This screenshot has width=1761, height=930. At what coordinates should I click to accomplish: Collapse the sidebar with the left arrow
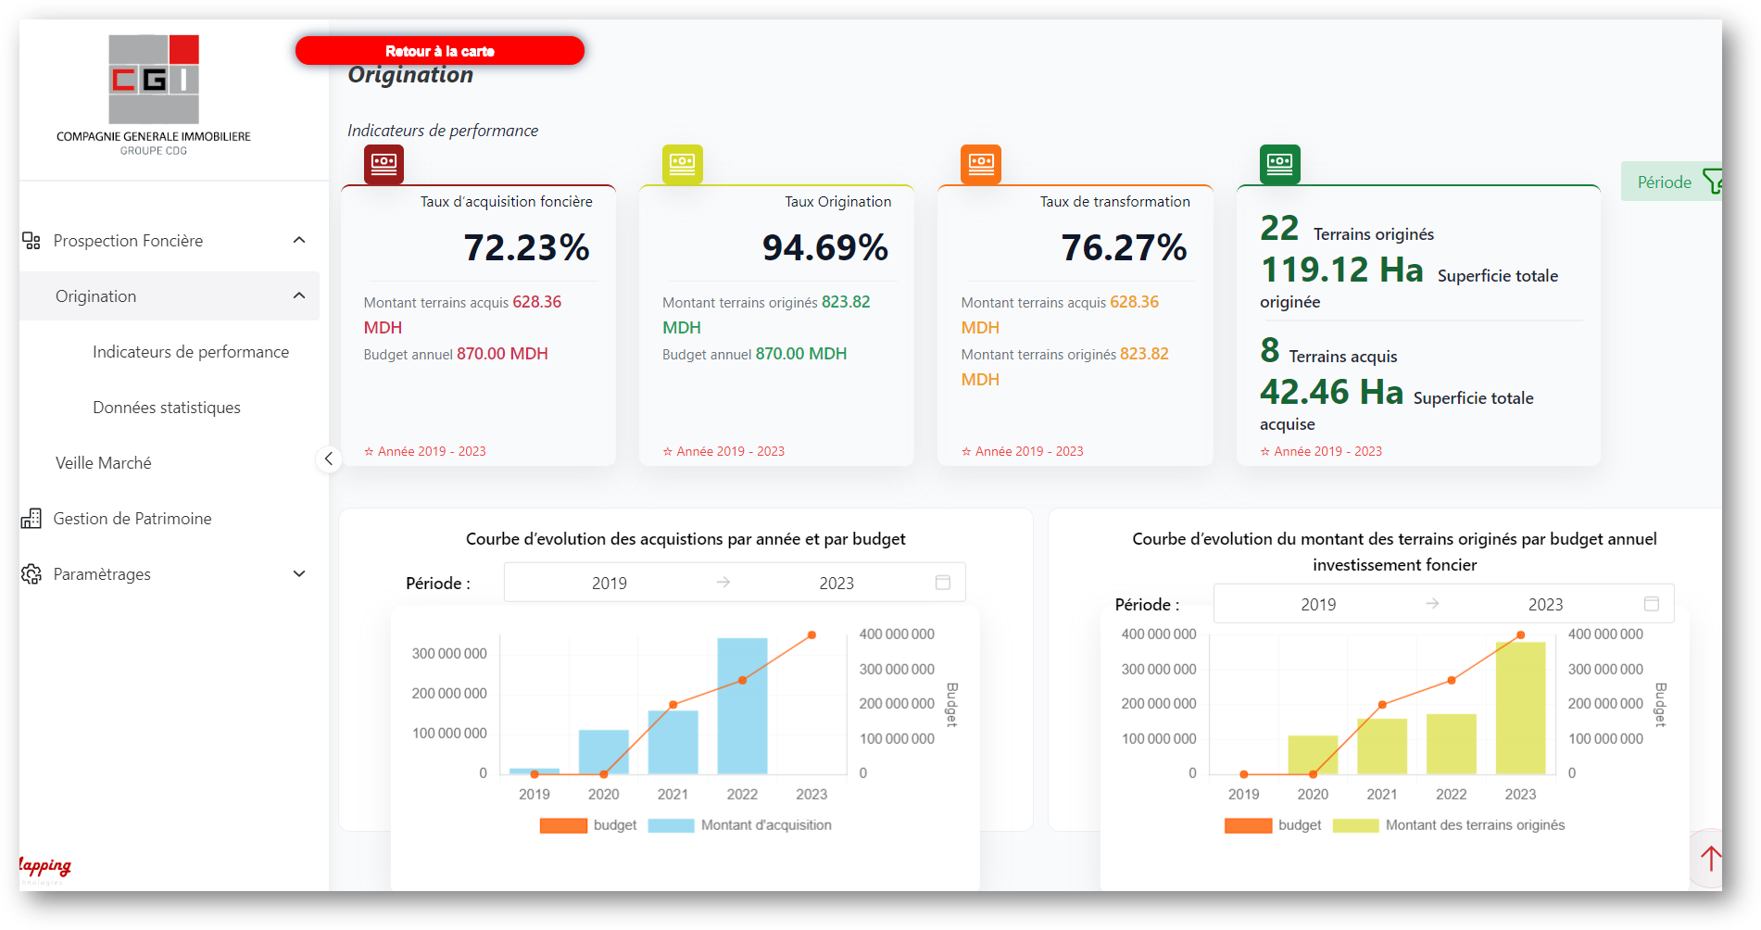(329, 459)
